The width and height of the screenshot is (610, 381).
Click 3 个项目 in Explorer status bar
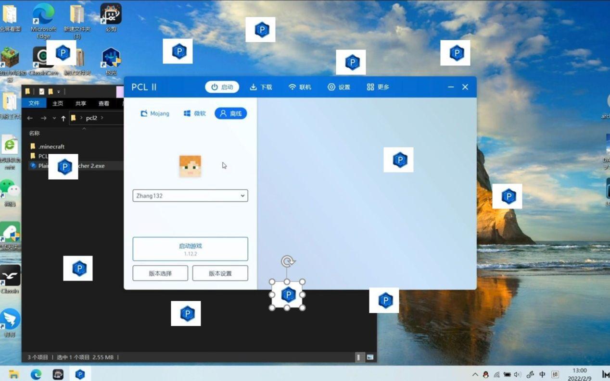tap(38, 357)
